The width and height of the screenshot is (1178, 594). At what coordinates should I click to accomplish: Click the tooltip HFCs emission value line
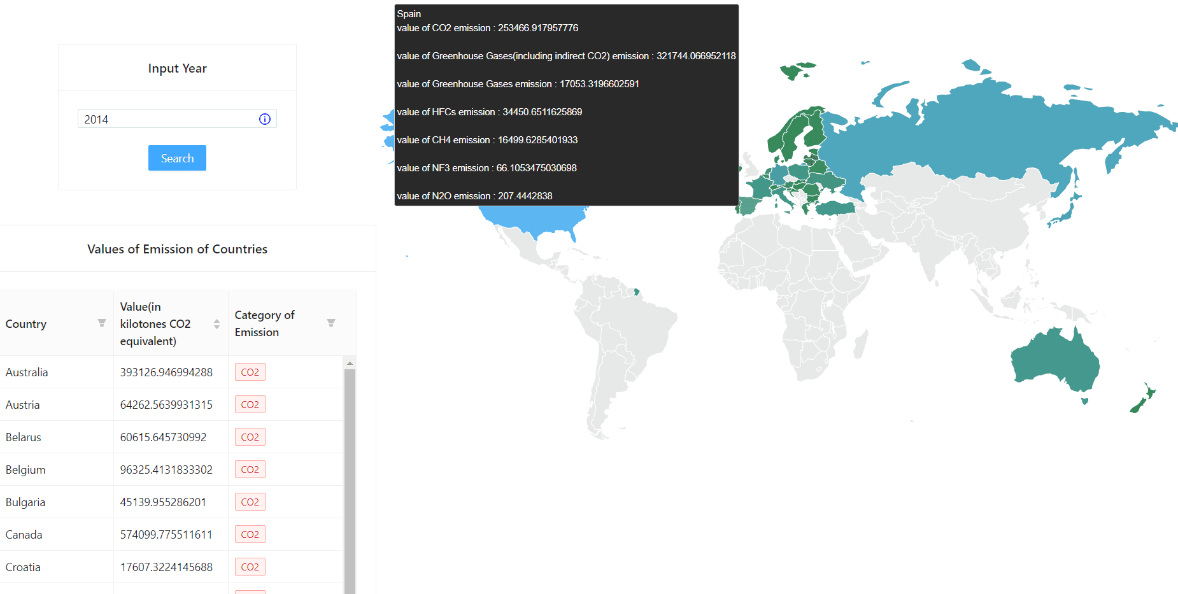[x=490, y=112]
